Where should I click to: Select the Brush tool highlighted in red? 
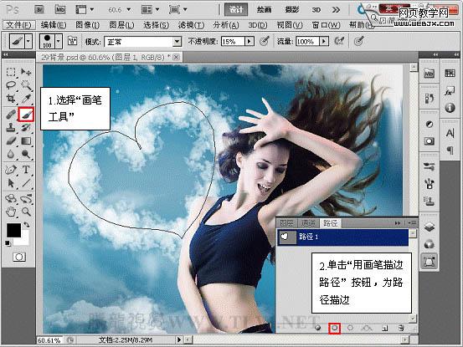pyautogui.click(x=26, y=115)
